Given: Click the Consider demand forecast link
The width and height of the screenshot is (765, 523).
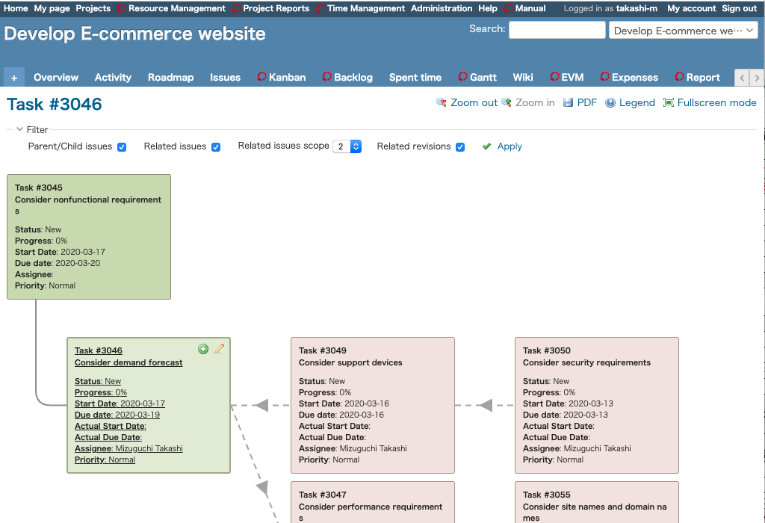Looking at the screenshot, I should tap(128, 363).
